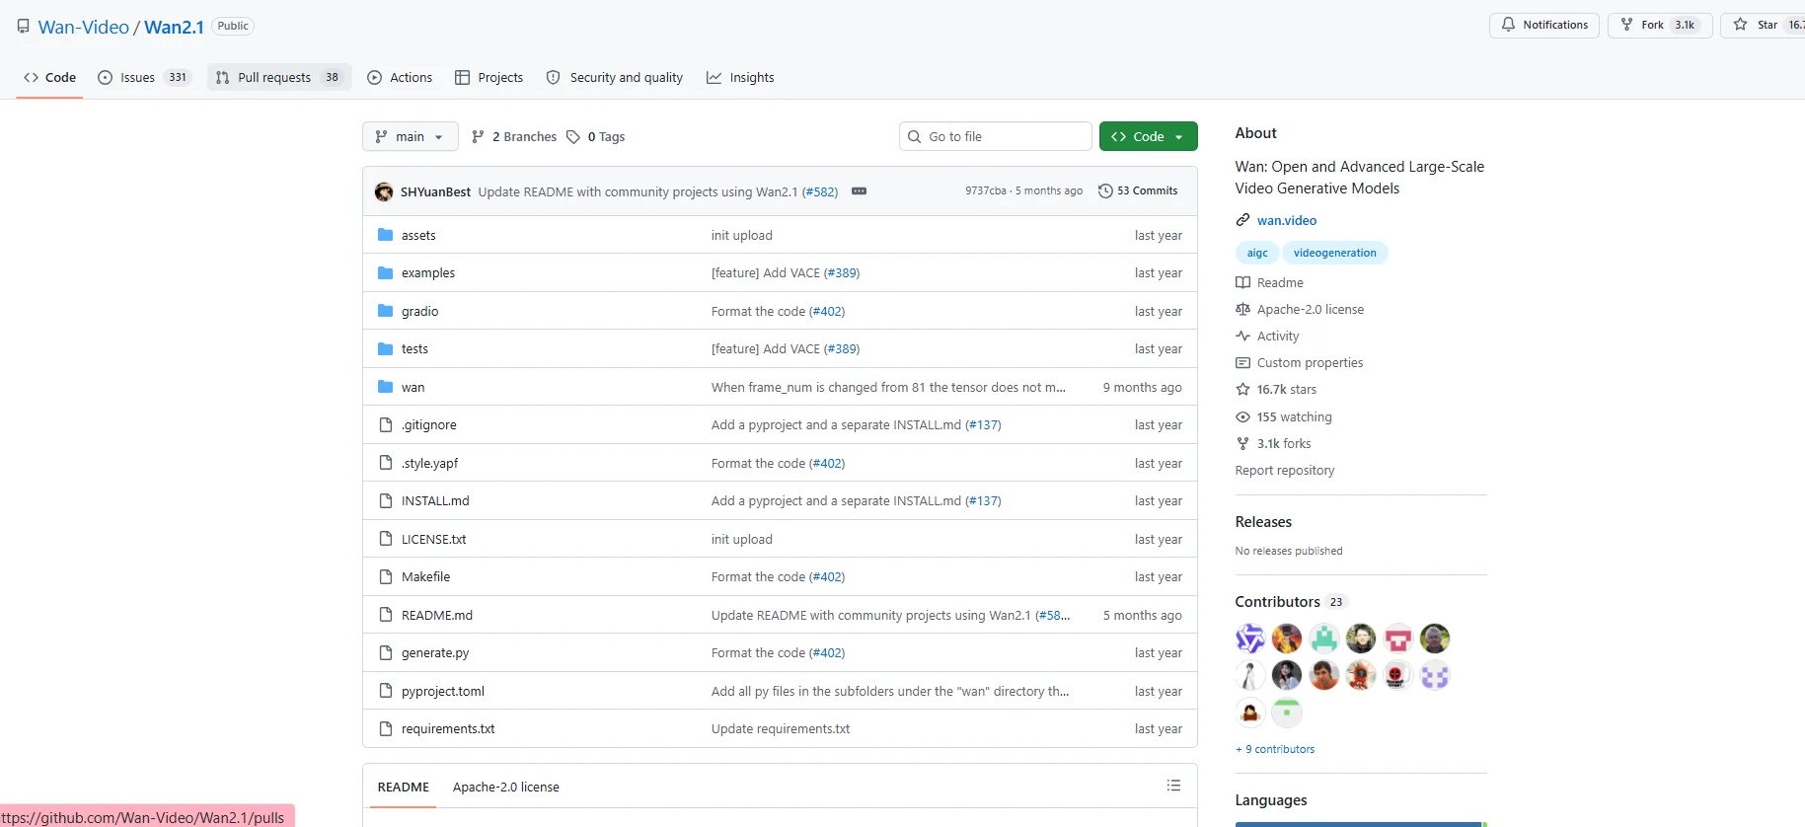Screen dimensions: 1805x827
Task: Click the tests folder icon
Action: (386, 349)
